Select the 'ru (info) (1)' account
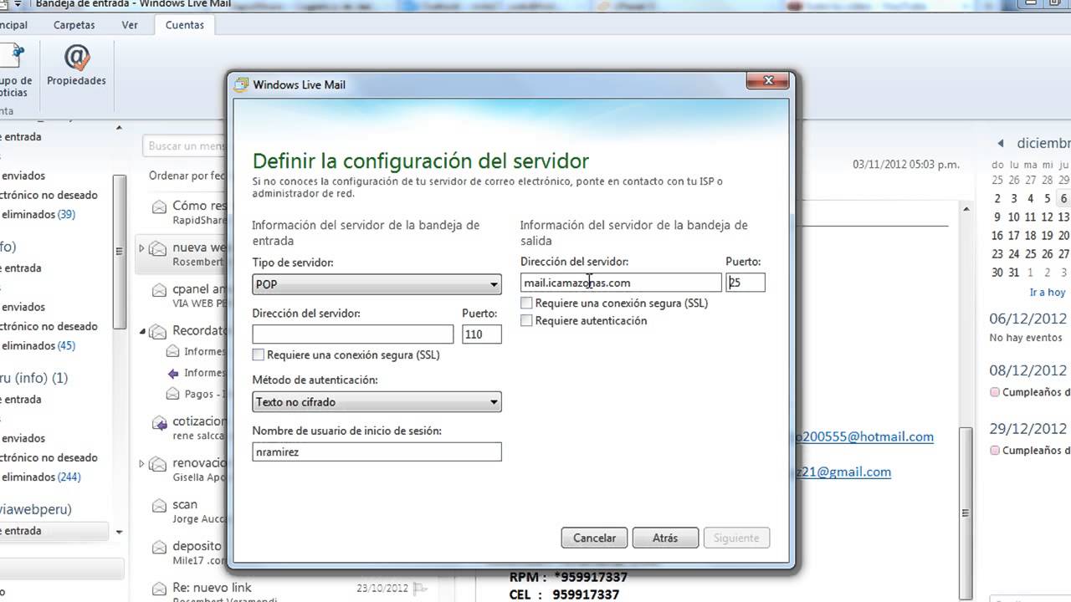The width and height of the screenshot is (1071, 602). pyautogui.click(x=34, y=378)
